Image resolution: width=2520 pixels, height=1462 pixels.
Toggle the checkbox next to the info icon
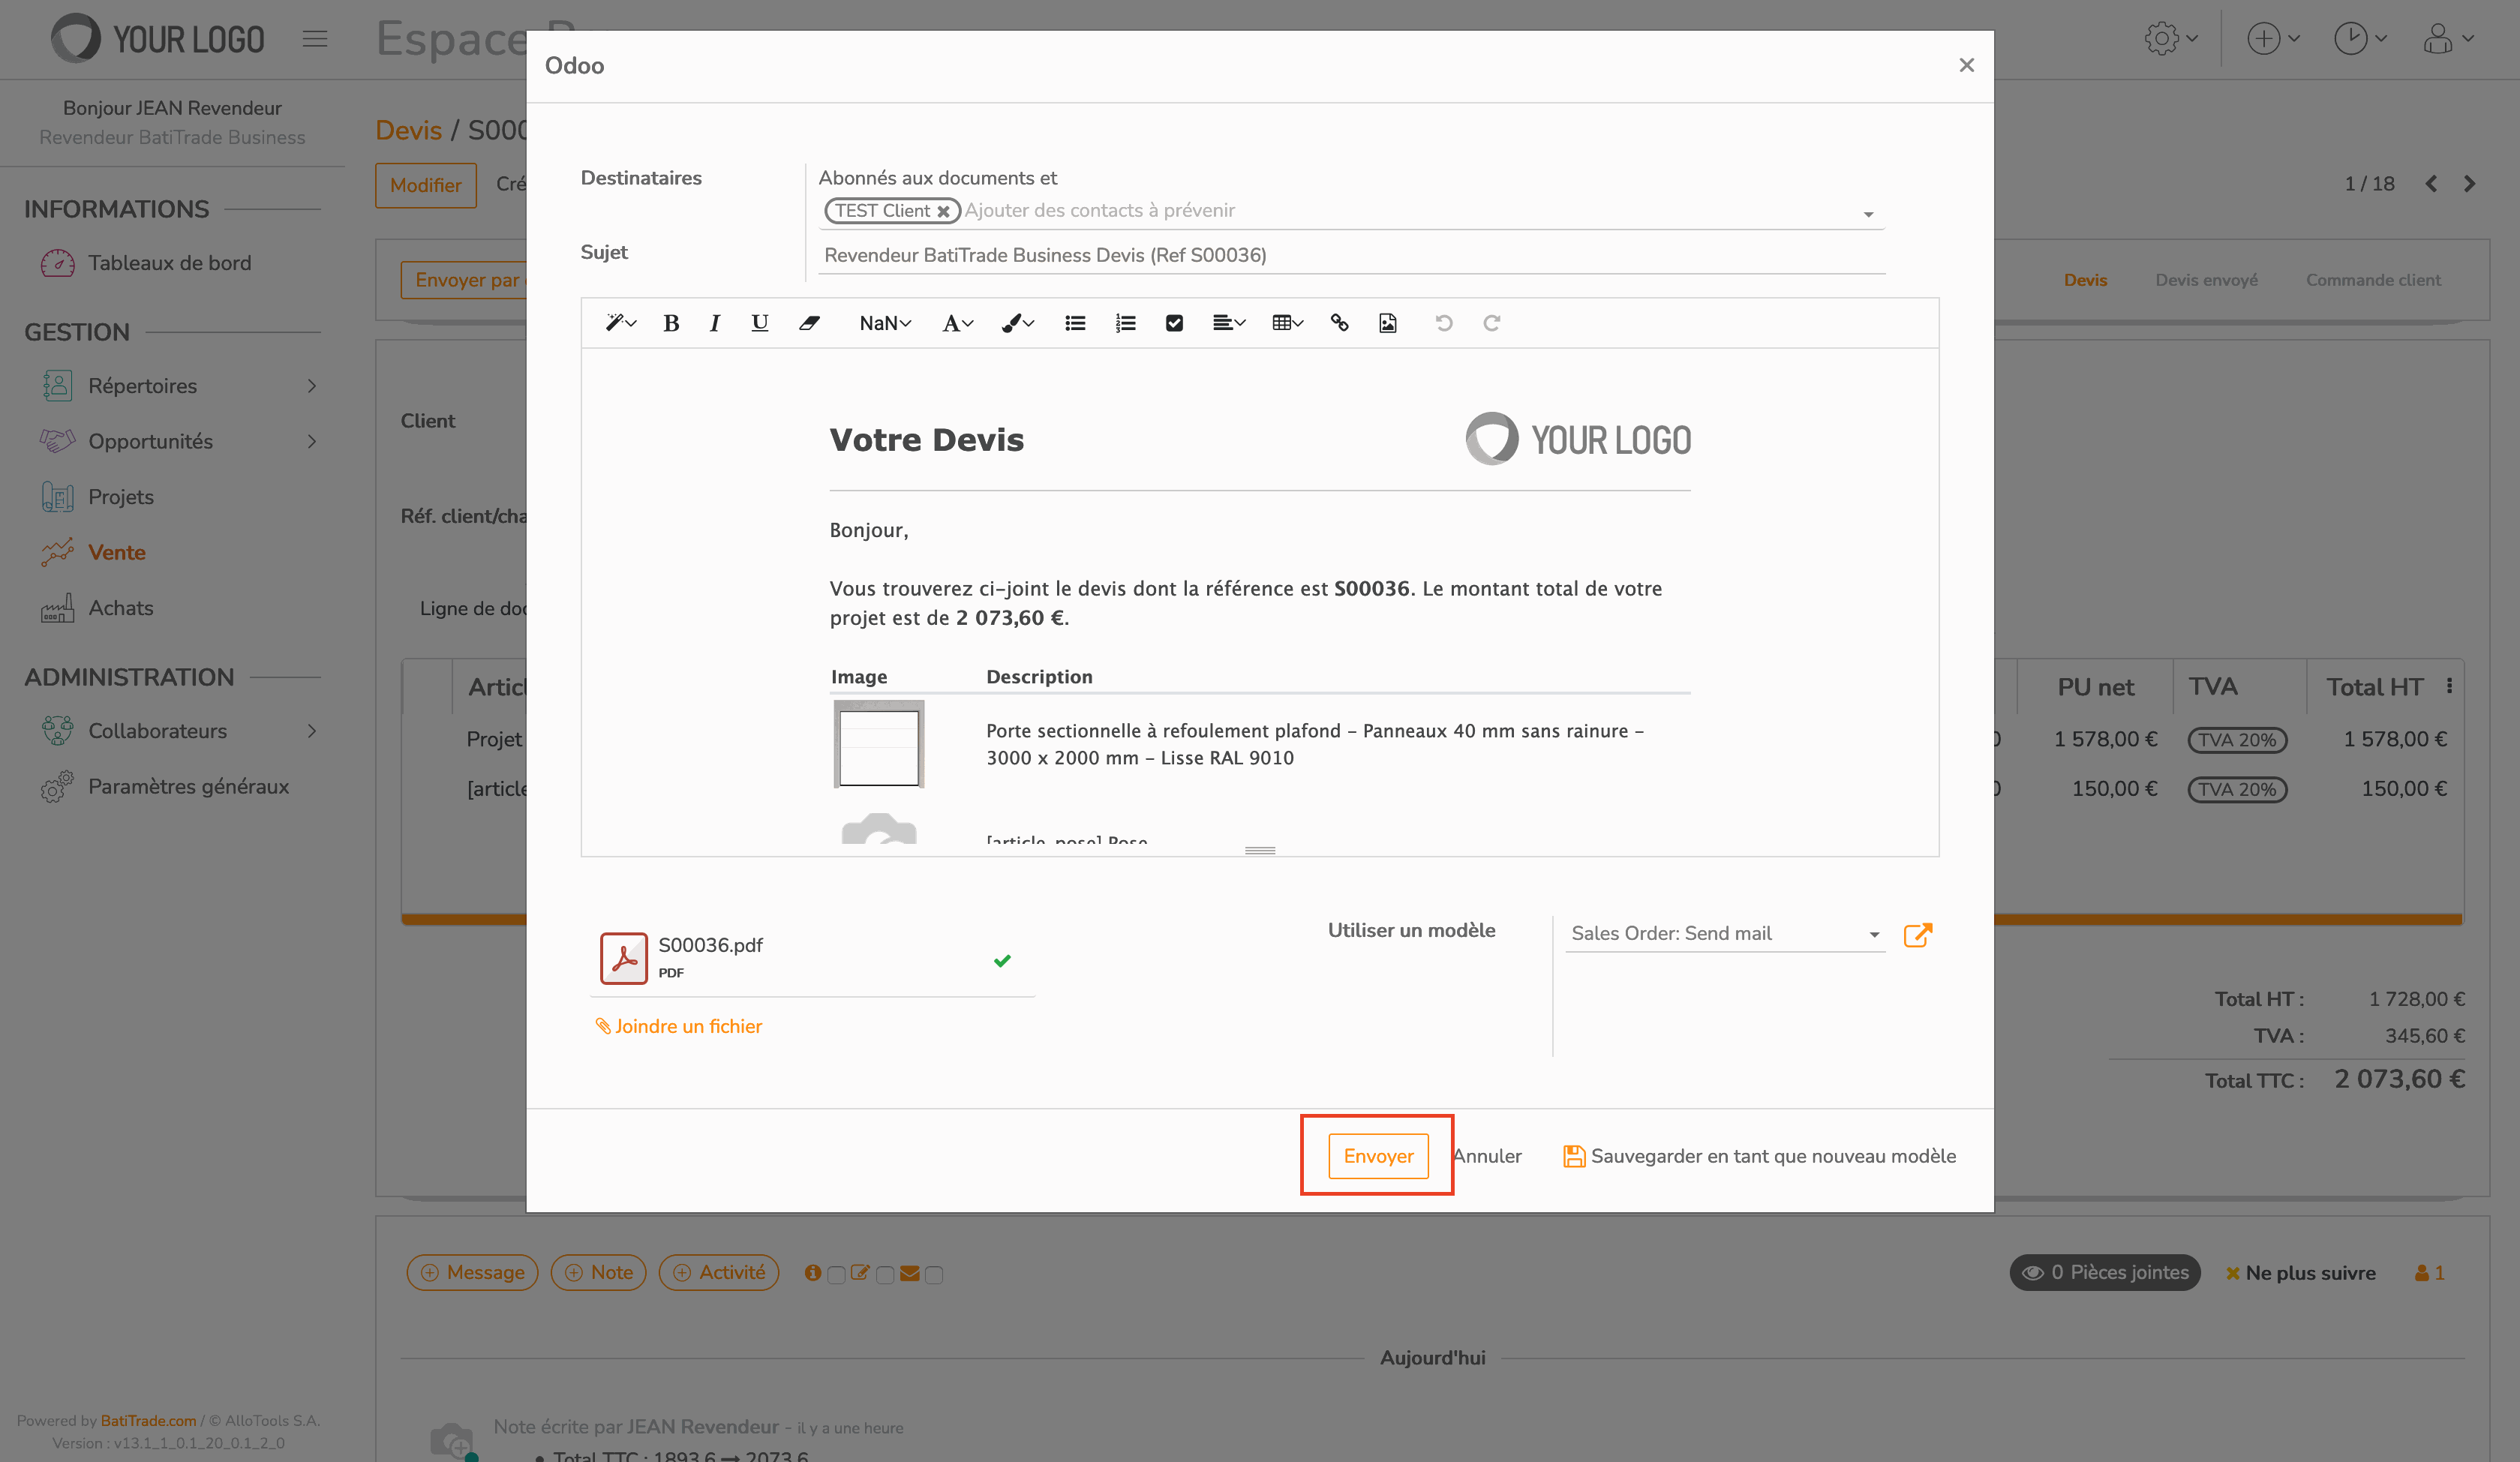836,1274
